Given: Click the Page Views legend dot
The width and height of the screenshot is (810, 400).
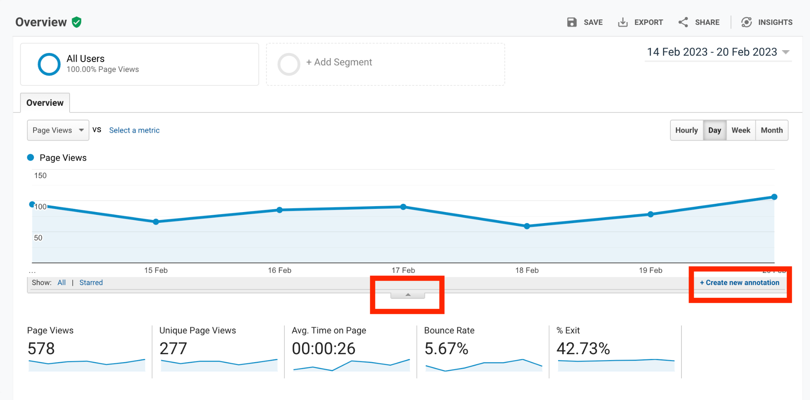Looking at the screenshot, I should tap(30, 158).
